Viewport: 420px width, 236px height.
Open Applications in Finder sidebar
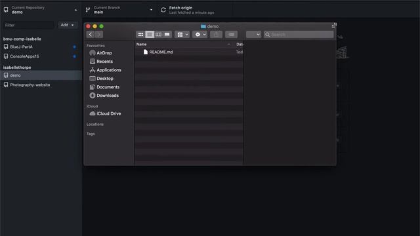[x=109, y=70]
